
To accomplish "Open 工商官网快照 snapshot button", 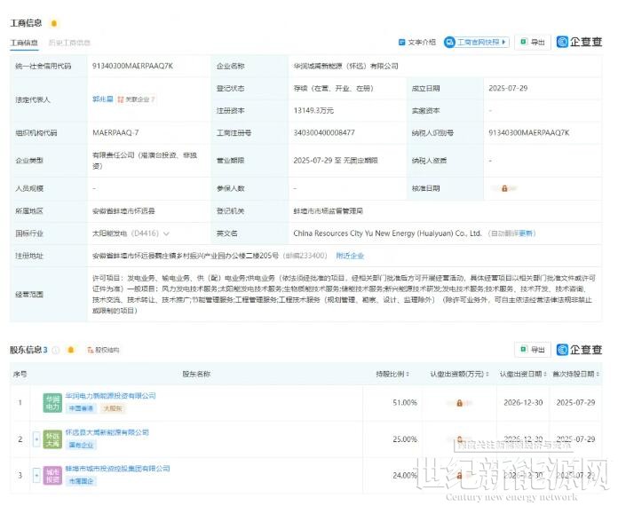I will coord(477,43).
